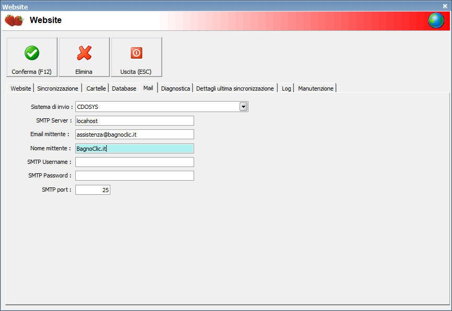
Task: Click the SMTP Server input field
Action: pyautogui.click(x=134, y=120)
